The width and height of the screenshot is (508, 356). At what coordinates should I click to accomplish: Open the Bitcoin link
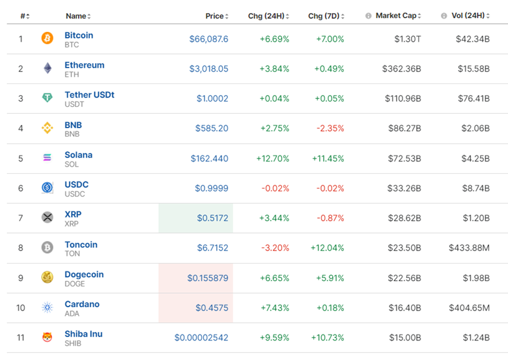click(x=79, y=35)
